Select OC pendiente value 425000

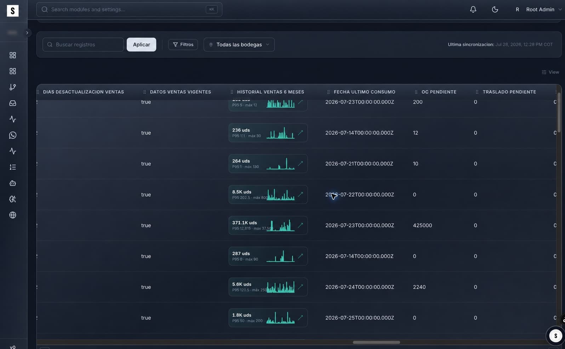(422, 225)
